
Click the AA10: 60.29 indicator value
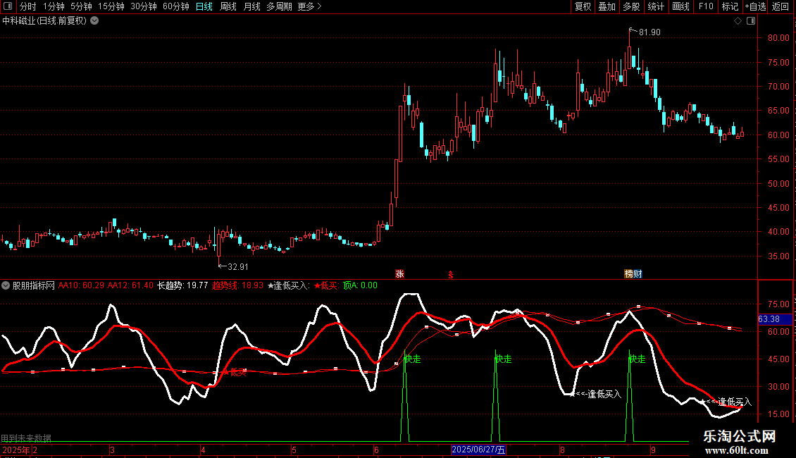(x=81, y=285)
